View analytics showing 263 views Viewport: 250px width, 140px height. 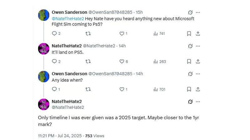tap(160, 62)
